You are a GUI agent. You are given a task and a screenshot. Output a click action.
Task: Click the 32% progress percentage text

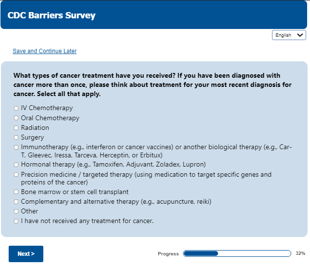[300, 253]
